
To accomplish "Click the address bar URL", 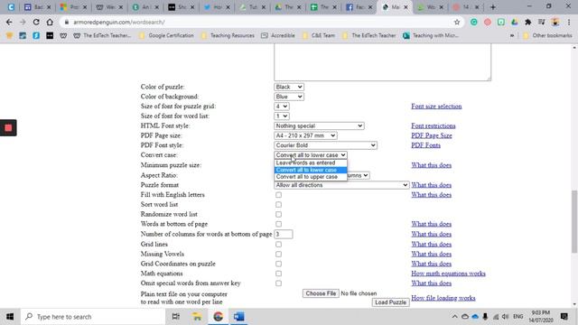I will coord(118,22).
